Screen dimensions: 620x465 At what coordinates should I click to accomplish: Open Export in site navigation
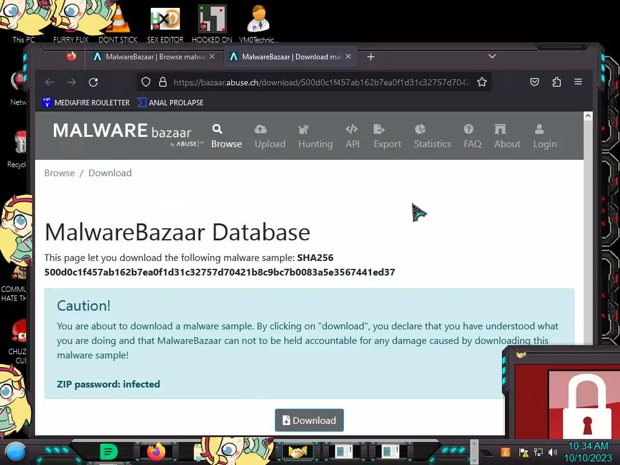387,136
